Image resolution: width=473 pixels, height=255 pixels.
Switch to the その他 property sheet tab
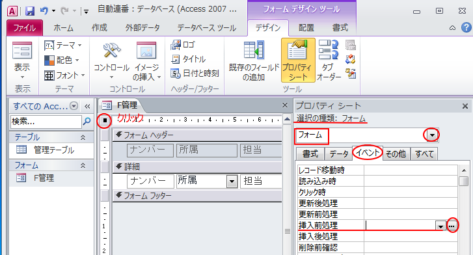[396, 154]
